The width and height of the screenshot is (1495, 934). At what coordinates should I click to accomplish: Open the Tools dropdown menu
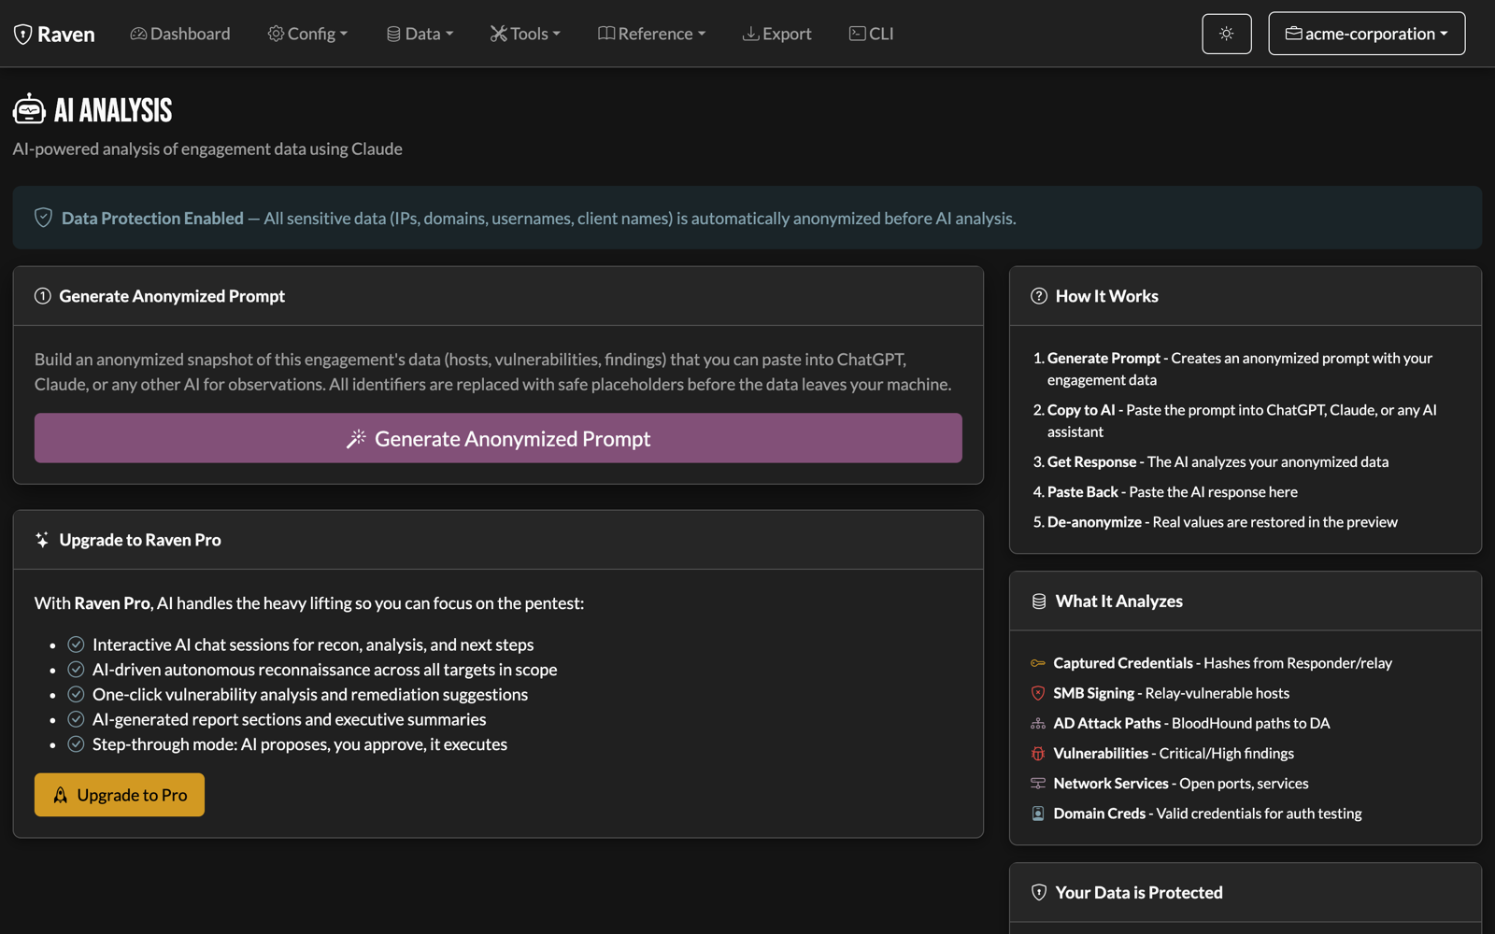click(x=525, y=34)
